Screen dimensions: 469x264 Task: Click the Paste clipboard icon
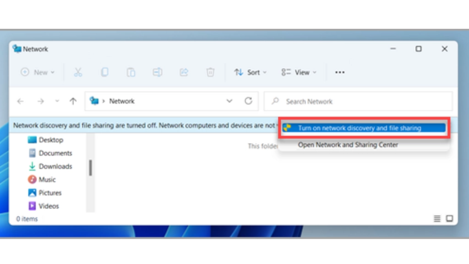click(x=131, y=72)
